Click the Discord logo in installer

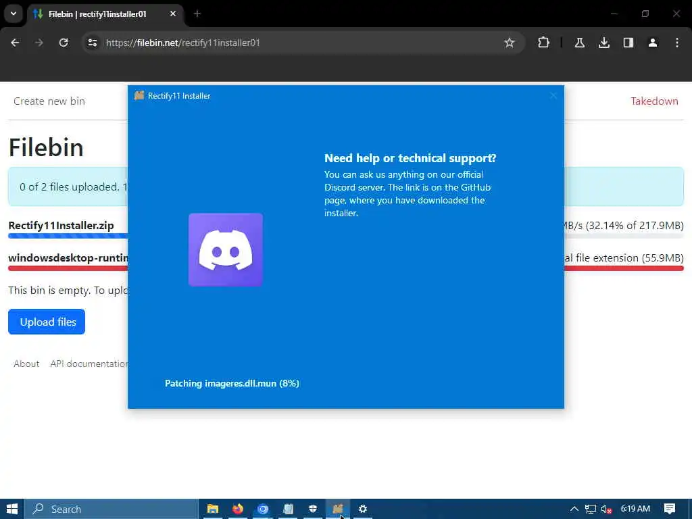[226, 250]
